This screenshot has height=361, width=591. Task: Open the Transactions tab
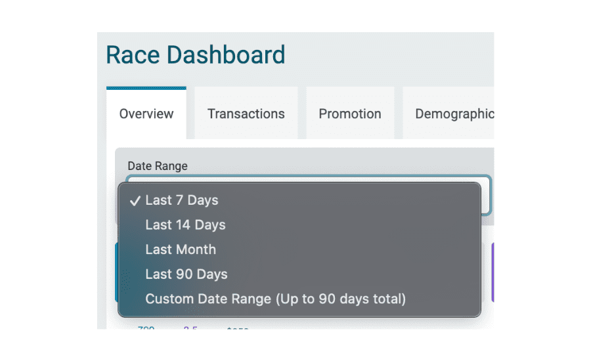[x=246, y=114]
